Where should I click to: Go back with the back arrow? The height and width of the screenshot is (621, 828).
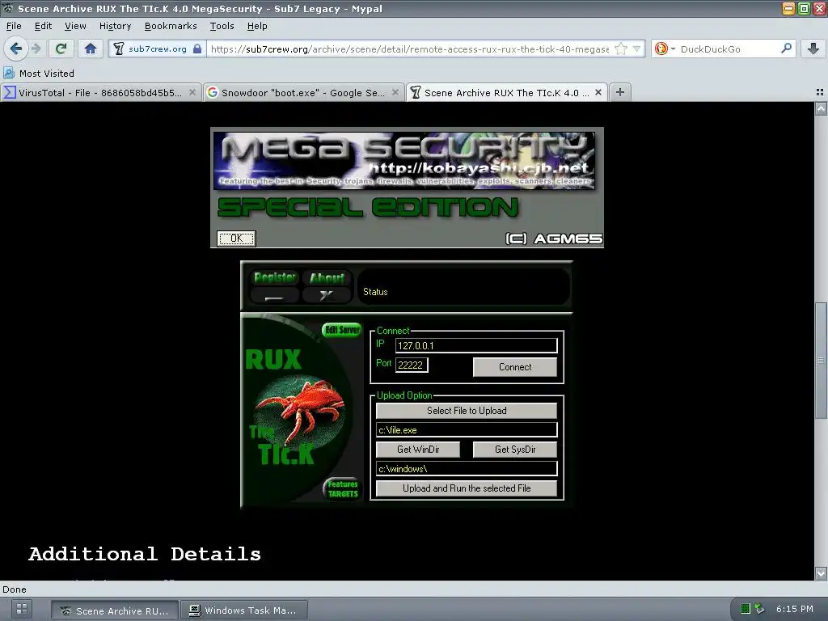[16, 49]
